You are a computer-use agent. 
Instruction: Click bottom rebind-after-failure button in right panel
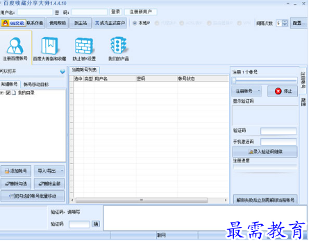(265, 199)
